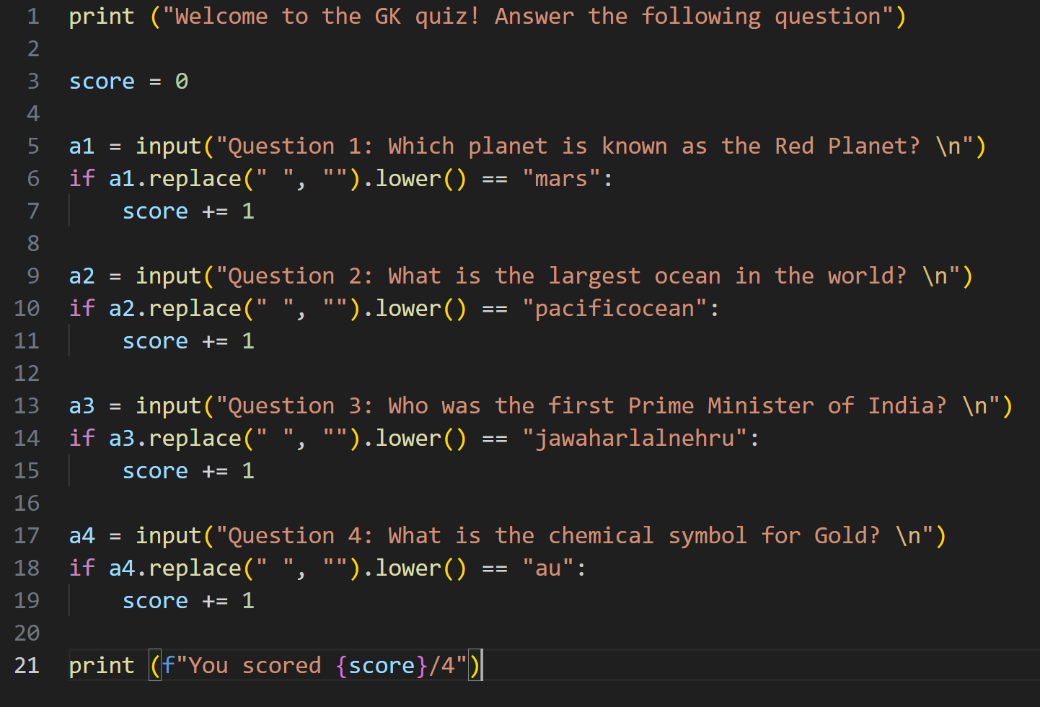1040x707 pixels.
Task: Place cursor on the "au" string
Action: click(548, 568)
